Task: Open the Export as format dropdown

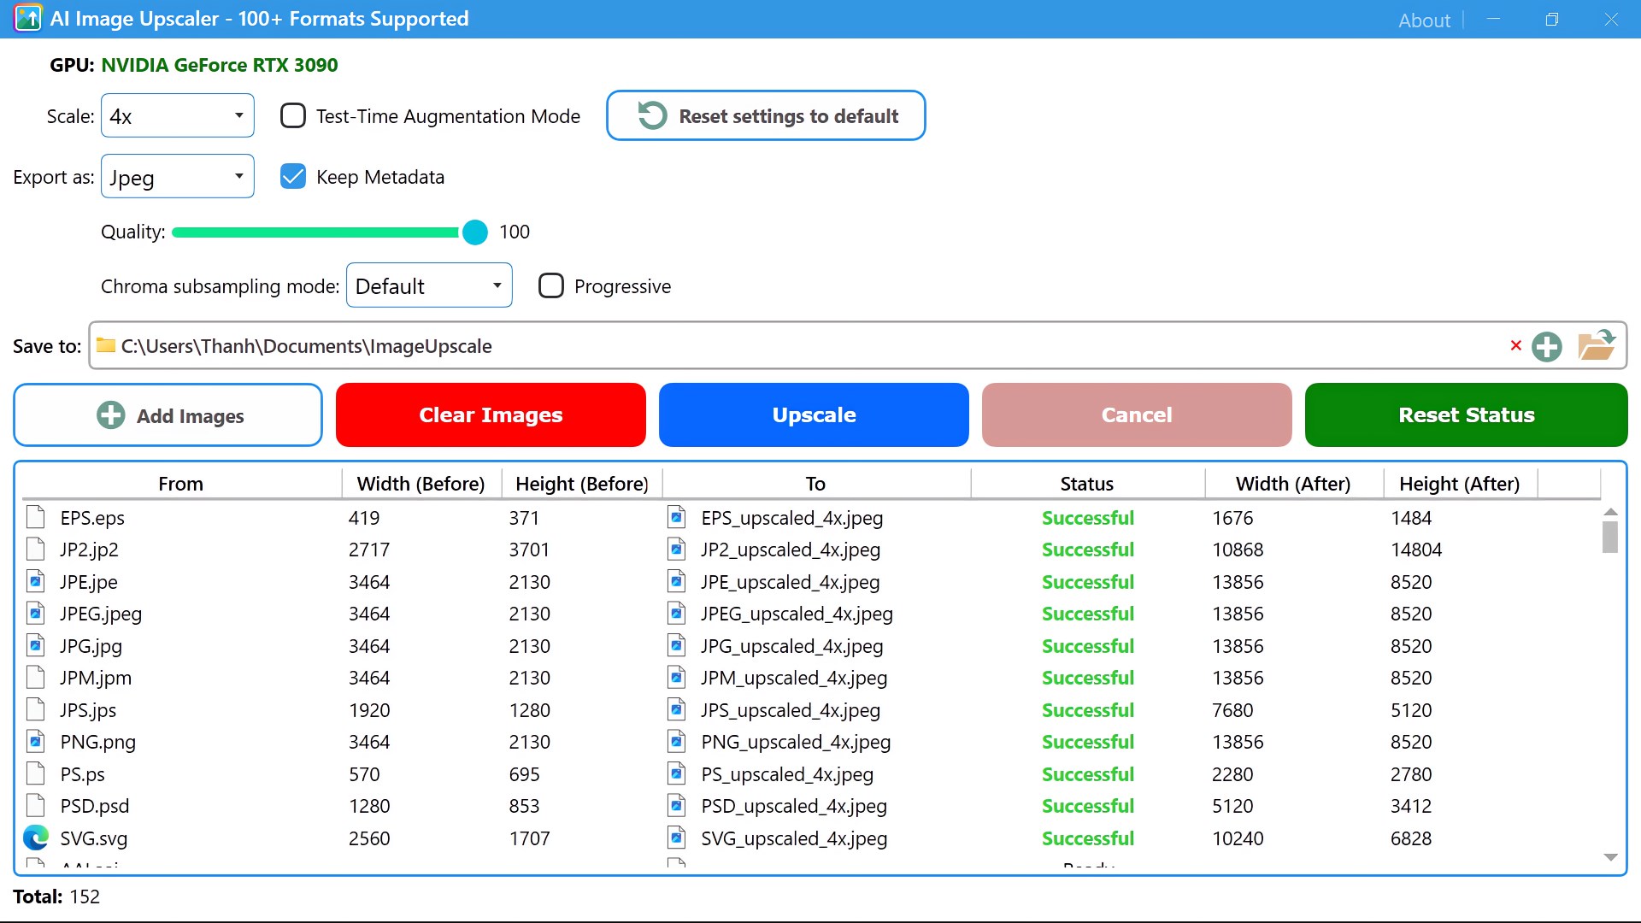Action: [178, 176]
